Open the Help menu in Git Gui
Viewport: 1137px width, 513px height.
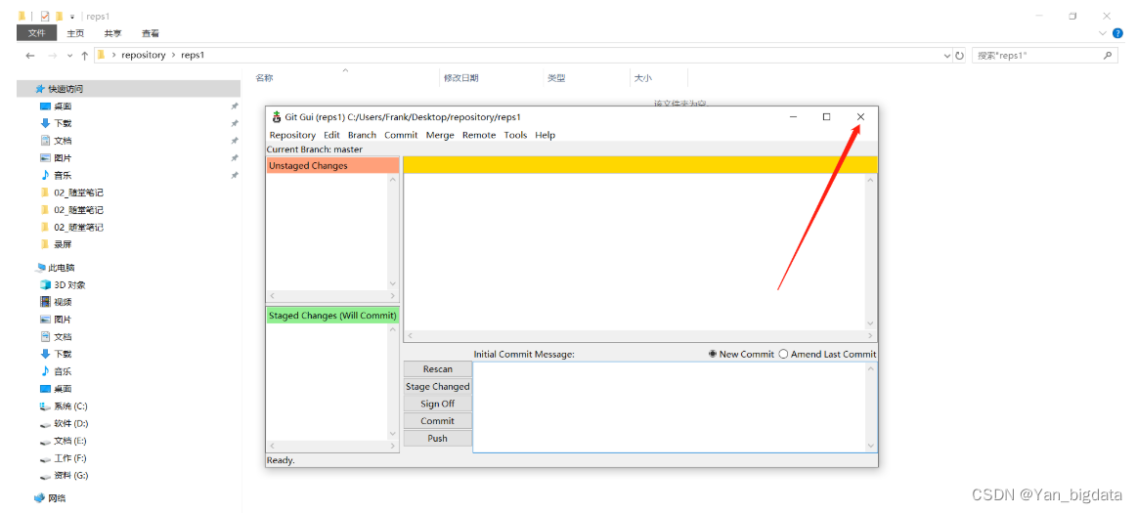[546, 135]
